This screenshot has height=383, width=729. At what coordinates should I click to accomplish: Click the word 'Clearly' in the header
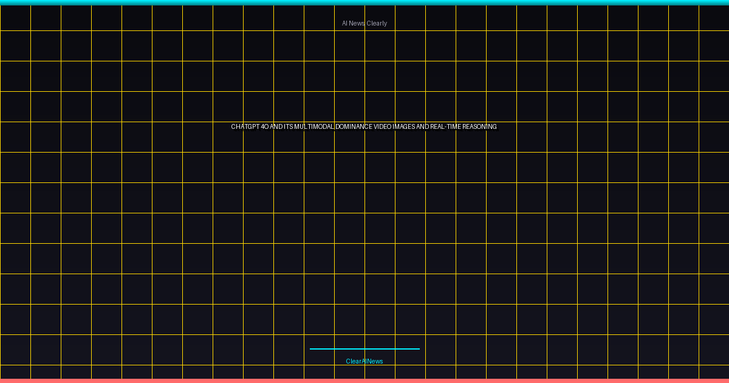click(377, 24)
